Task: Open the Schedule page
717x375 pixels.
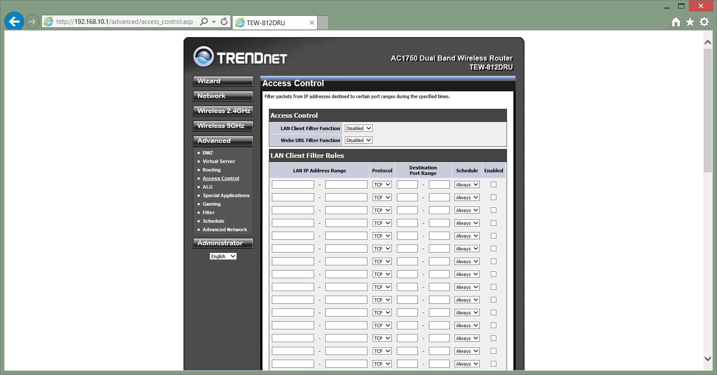Action: (213, 221)
